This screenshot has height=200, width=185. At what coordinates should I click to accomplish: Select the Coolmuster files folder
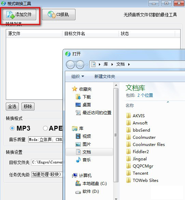pyautogui.click(x=145, y=144)
